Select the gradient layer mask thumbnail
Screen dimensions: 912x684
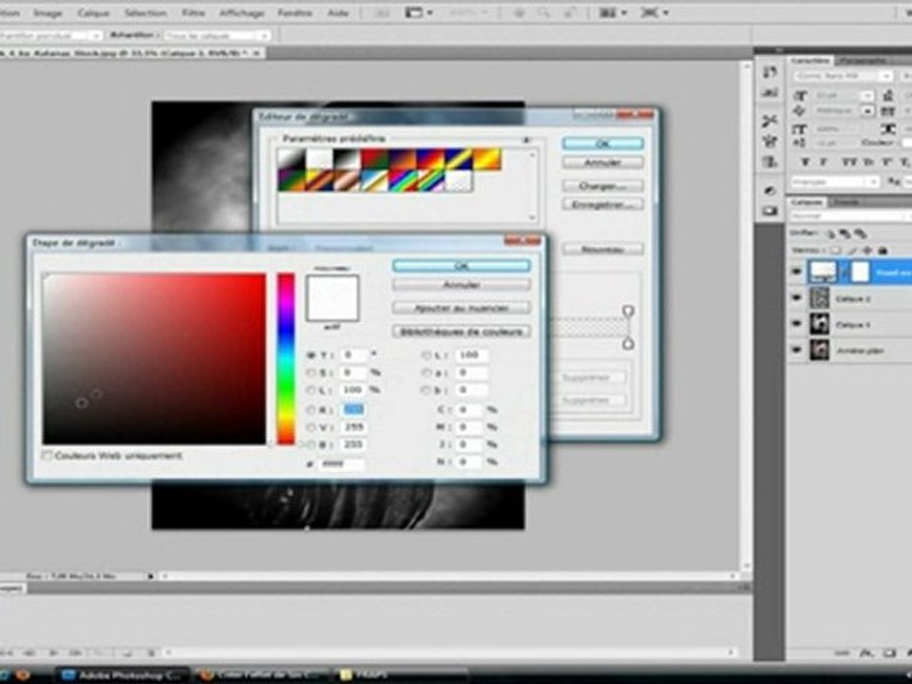point(861,272)
